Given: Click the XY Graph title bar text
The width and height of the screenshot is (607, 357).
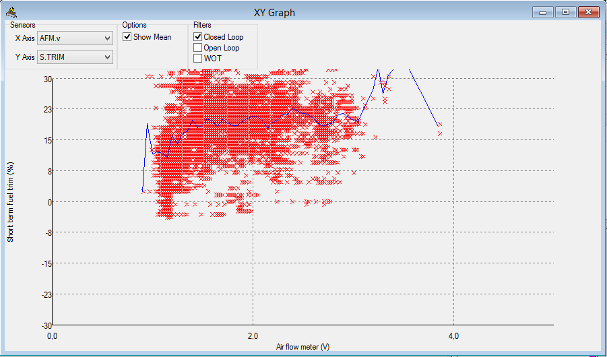Looking at the screenshot, I should point(273,12).
